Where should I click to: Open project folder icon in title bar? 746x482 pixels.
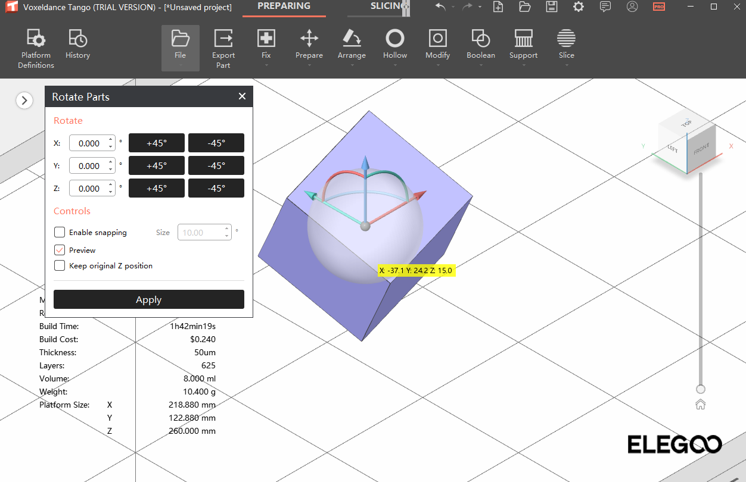(x=525, y=7)
